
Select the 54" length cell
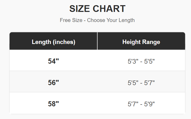53,61
